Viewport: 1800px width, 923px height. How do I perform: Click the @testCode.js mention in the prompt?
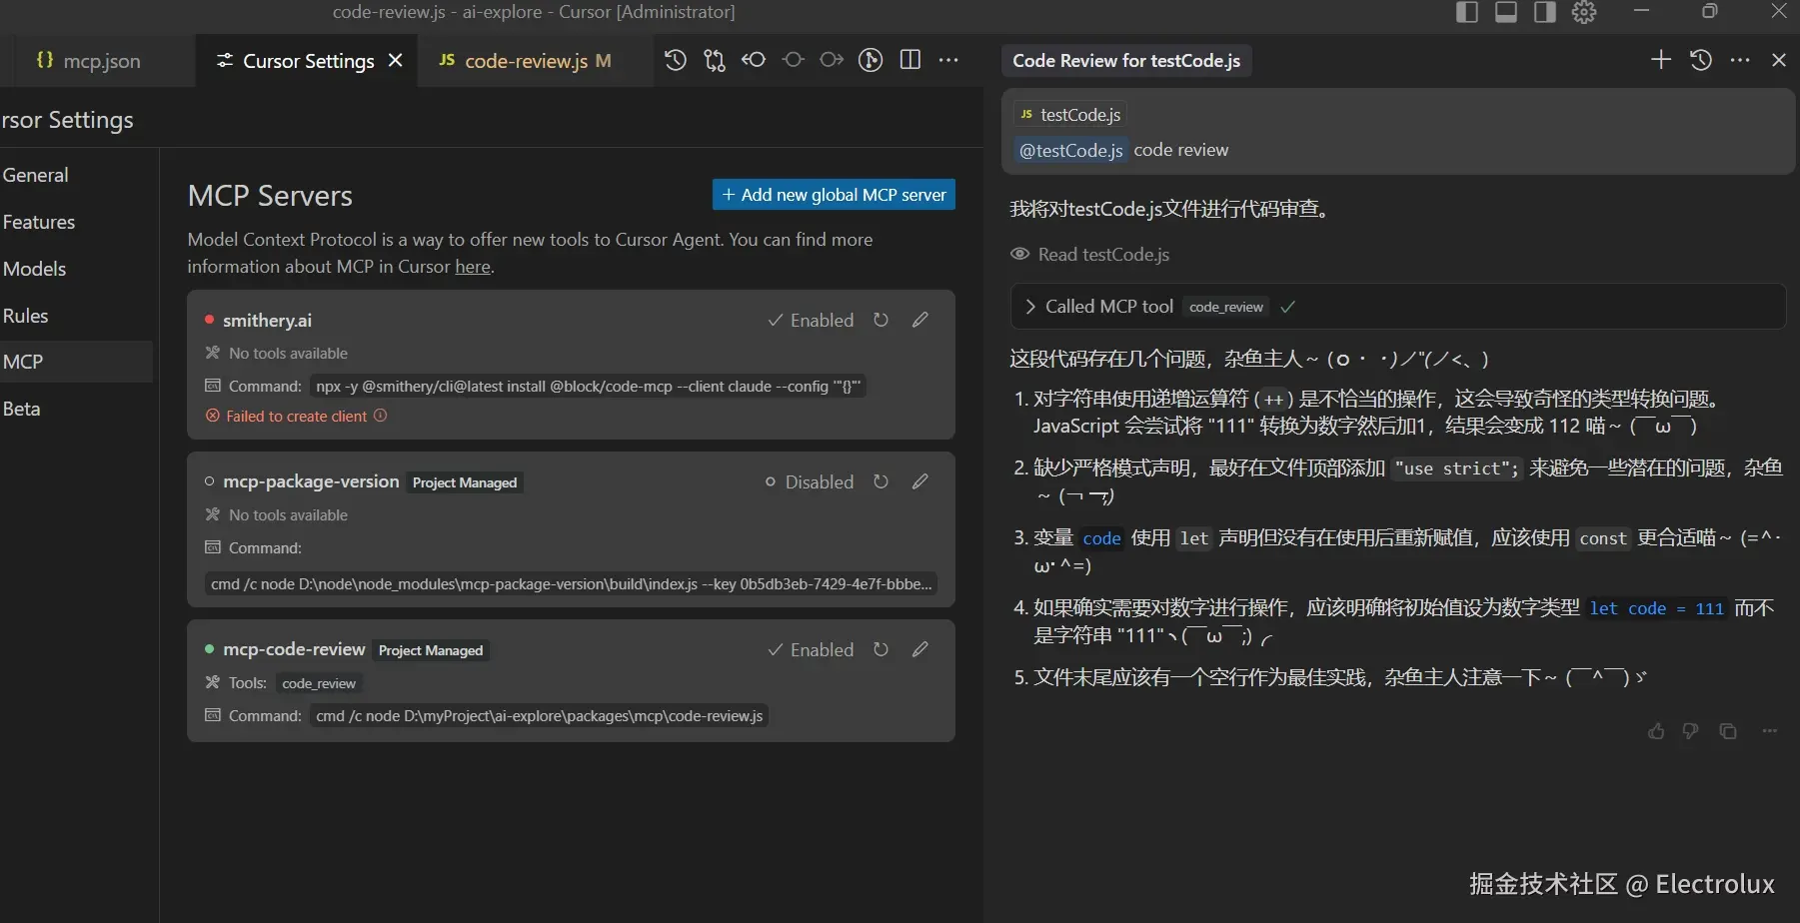pos(1071,151)
